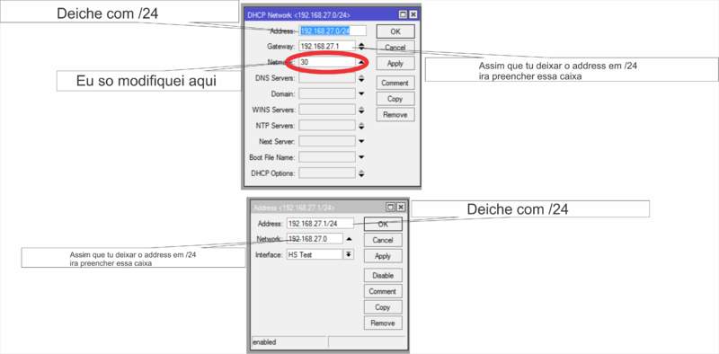Select the DHCP Network Address field
This screenshot has width=719, height=354.
pos(333,31)
